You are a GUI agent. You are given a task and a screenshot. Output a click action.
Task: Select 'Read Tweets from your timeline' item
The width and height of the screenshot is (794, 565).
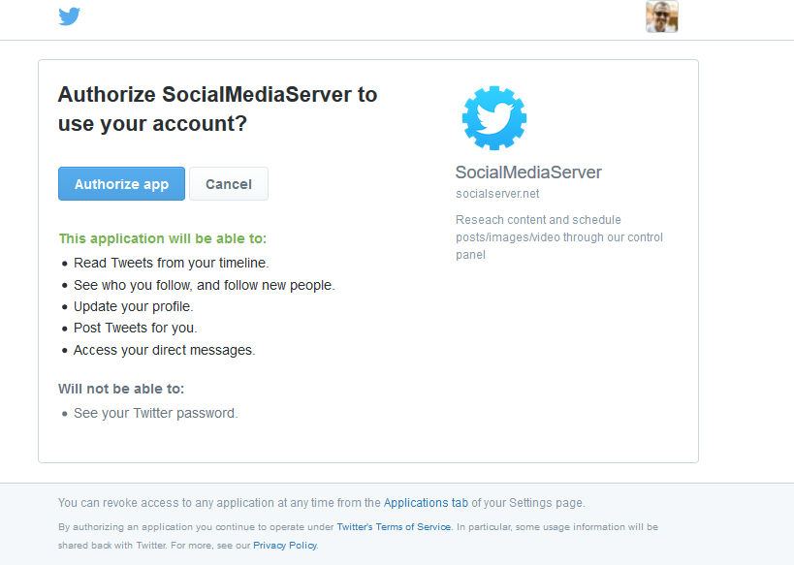coord(172,263)
